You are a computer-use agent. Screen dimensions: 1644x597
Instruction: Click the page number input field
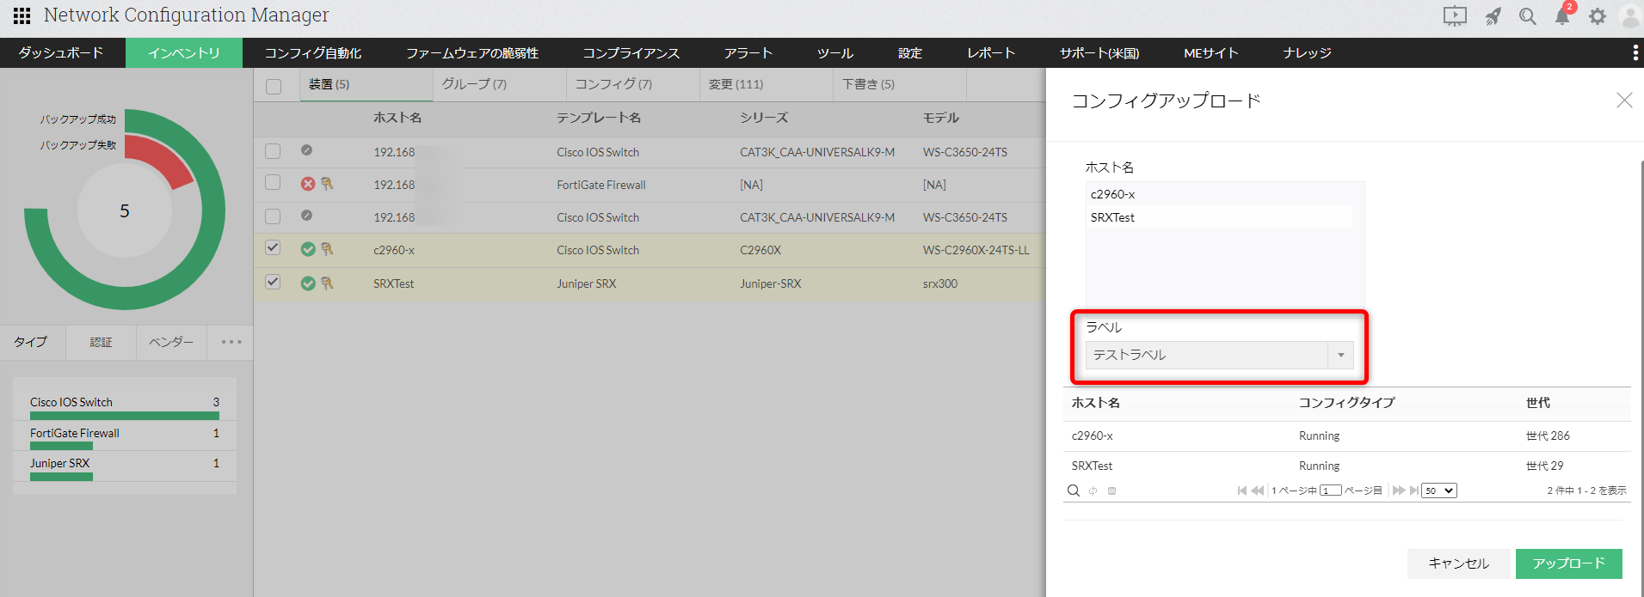pyautogui.click(x=1330, y=490)
